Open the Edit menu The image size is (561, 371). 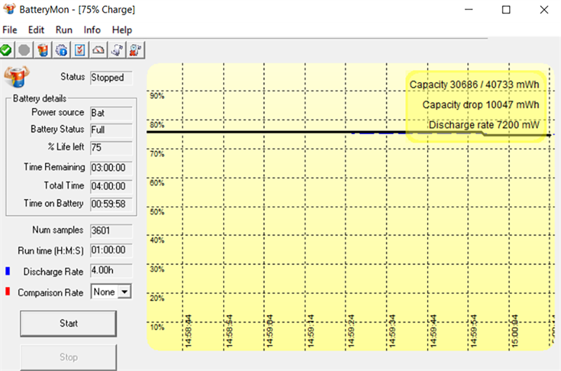click(x=36, y=29)
